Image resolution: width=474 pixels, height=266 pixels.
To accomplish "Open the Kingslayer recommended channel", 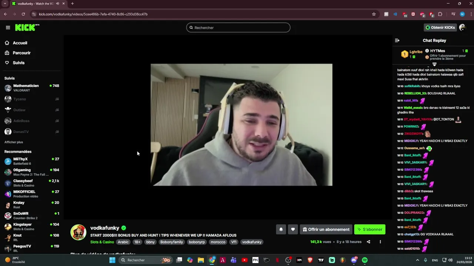I will point(32,226).
